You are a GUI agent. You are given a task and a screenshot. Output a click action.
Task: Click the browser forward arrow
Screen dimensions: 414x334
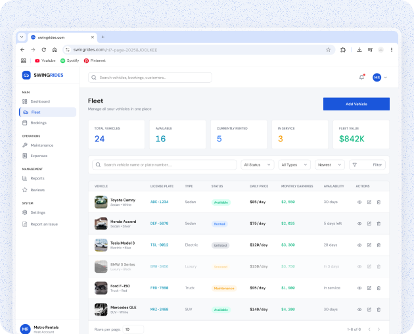tap(33, 50)
